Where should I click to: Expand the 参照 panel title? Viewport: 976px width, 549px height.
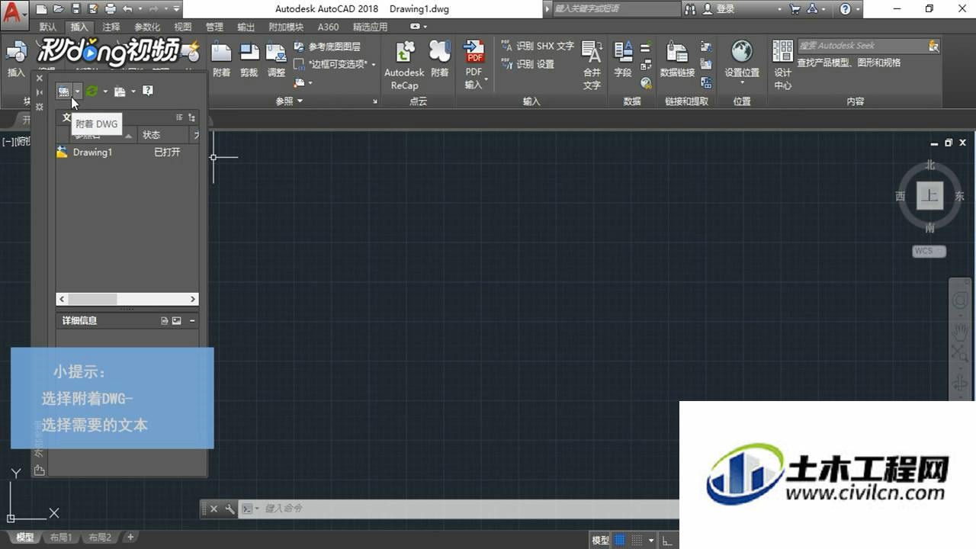tap(289, 101)
